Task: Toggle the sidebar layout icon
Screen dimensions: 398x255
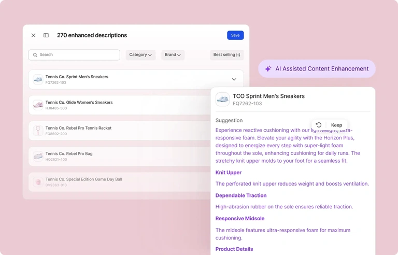Action: 46,35
